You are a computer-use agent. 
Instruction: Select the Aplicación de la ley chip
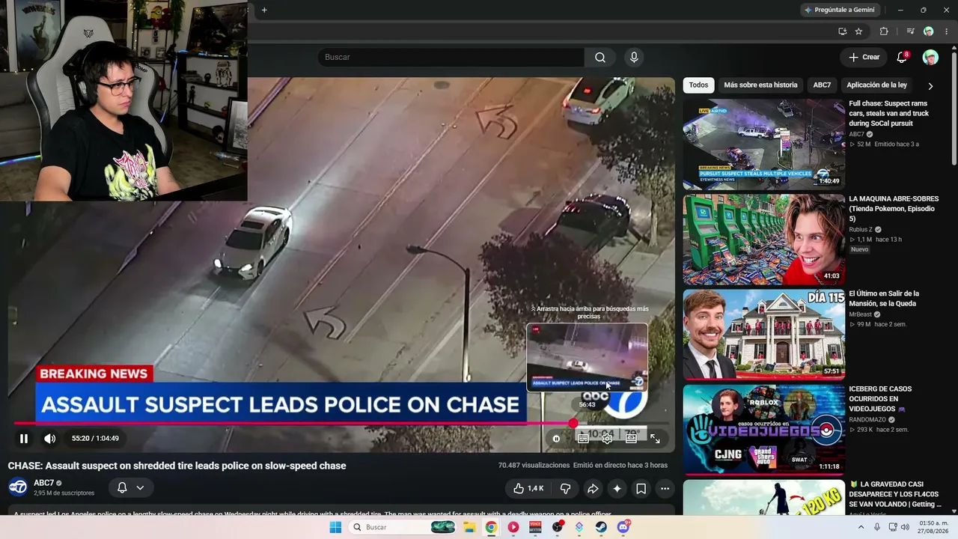click(876, 85)
